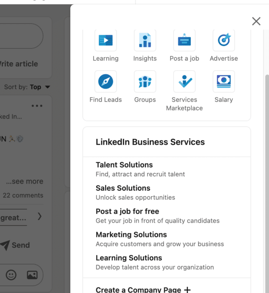Click 'Develop talent across your organization' text
Image resolution: width=269 pixels, height=293 pixels.
154,267
